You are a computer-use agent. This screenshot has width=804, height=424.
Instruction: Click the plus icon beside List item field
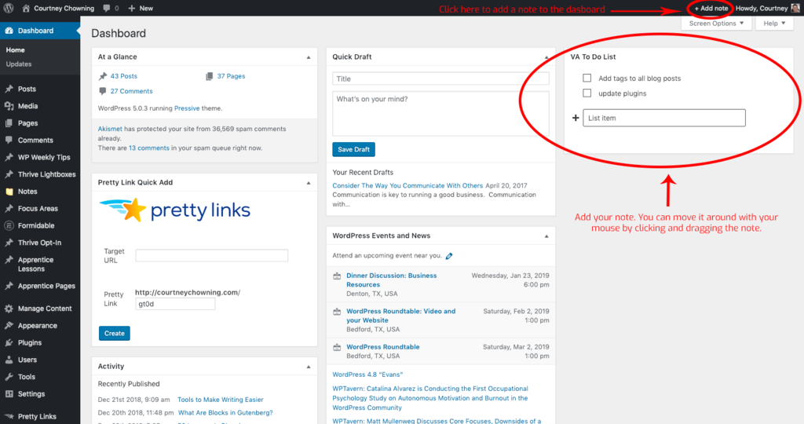pos(576,118)
